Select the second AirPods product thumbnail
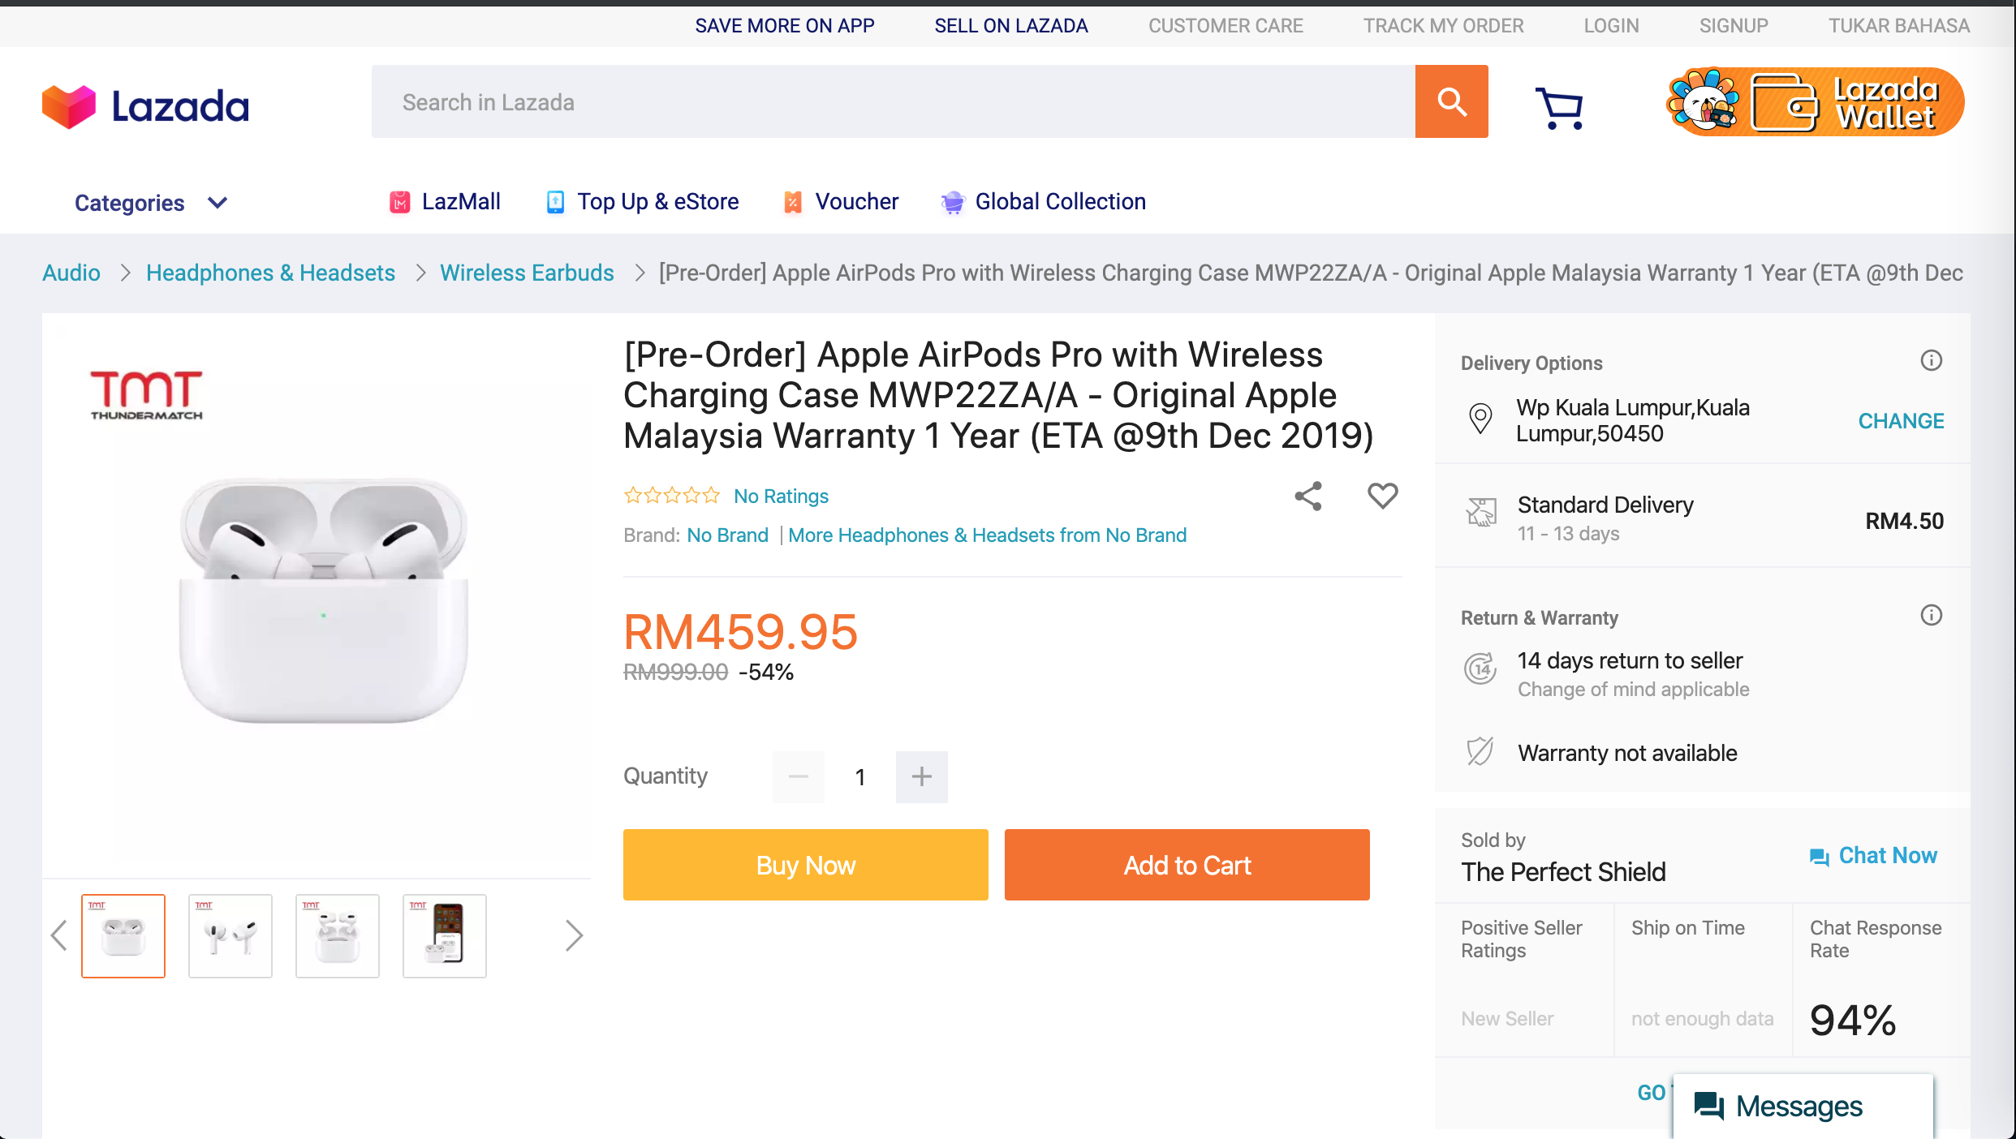 (x=230, y=936)
